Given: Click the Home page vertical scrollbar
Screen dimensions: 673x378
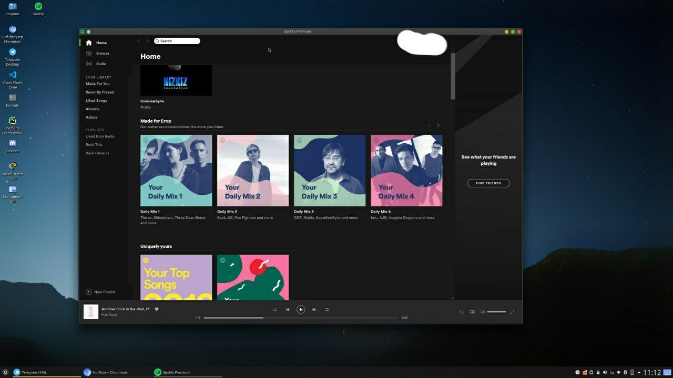Looking at the screenshot, I should (453, 76).
